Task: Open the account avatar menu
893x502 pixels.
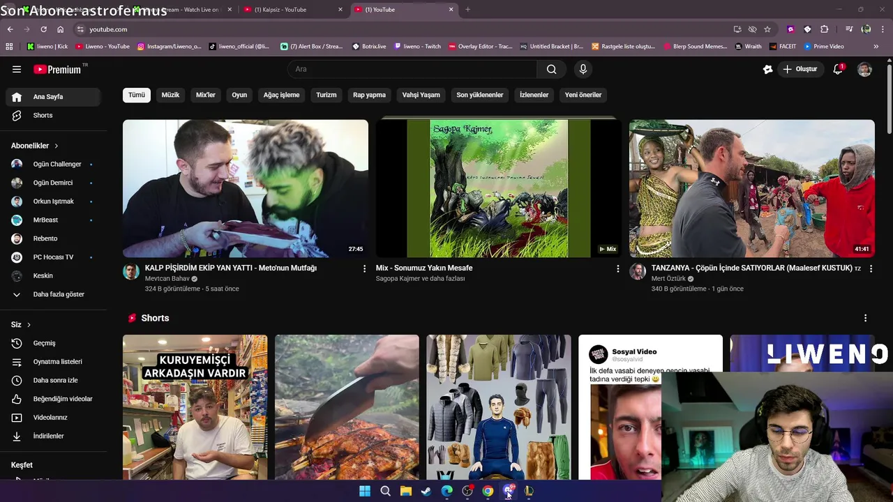Action: 864,69
